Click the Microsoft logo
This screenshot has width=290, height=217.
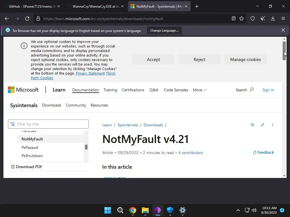(x=23, y=90)
